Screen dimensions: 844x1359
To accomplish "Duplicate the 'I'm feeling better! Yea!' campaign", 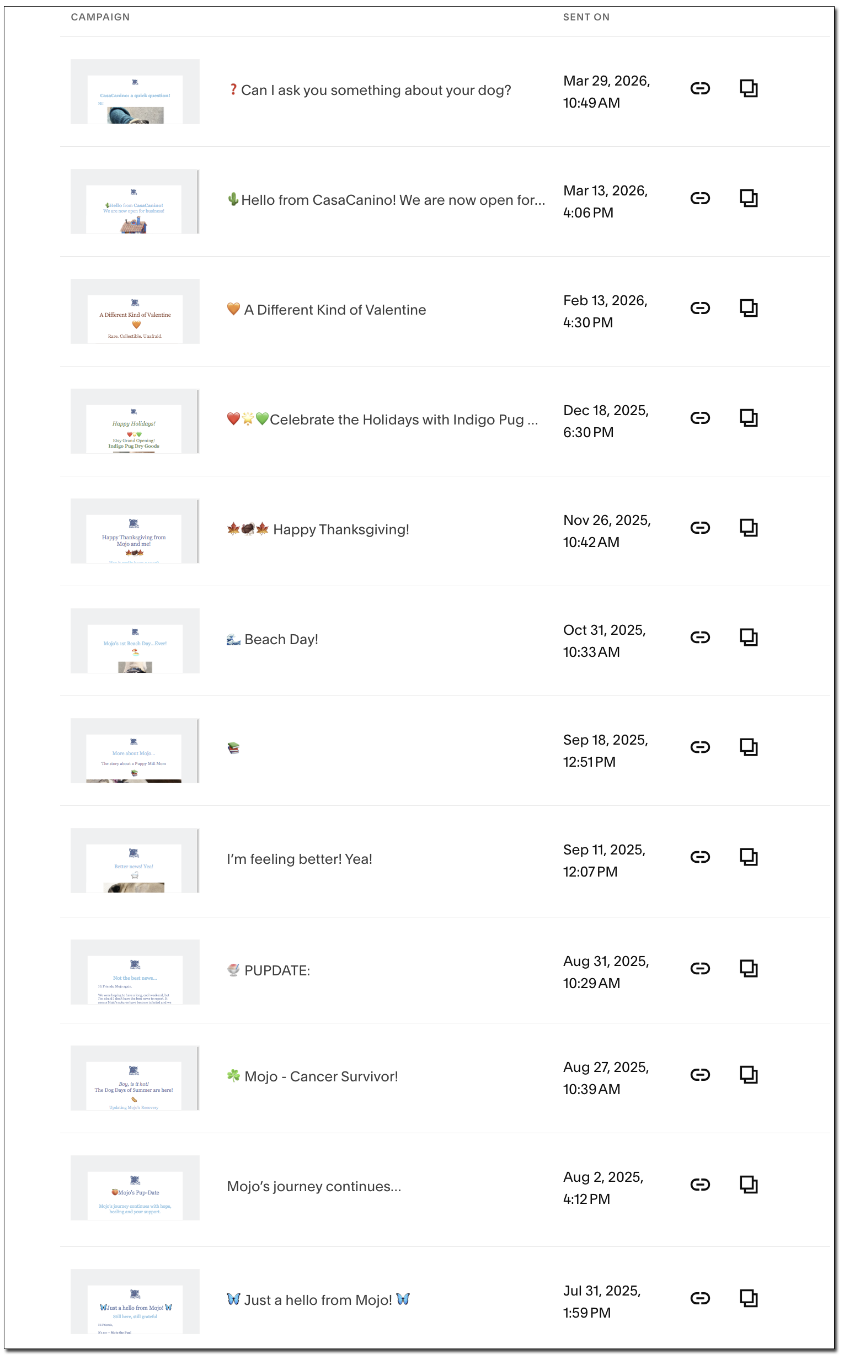I will [x=749, y=857].
